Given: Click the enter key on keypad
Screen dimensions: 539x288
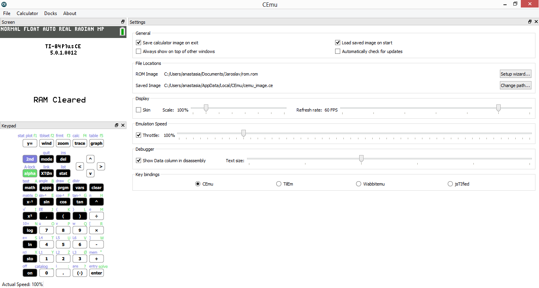Looking at the screenshot, I should (x=96, y=273).
